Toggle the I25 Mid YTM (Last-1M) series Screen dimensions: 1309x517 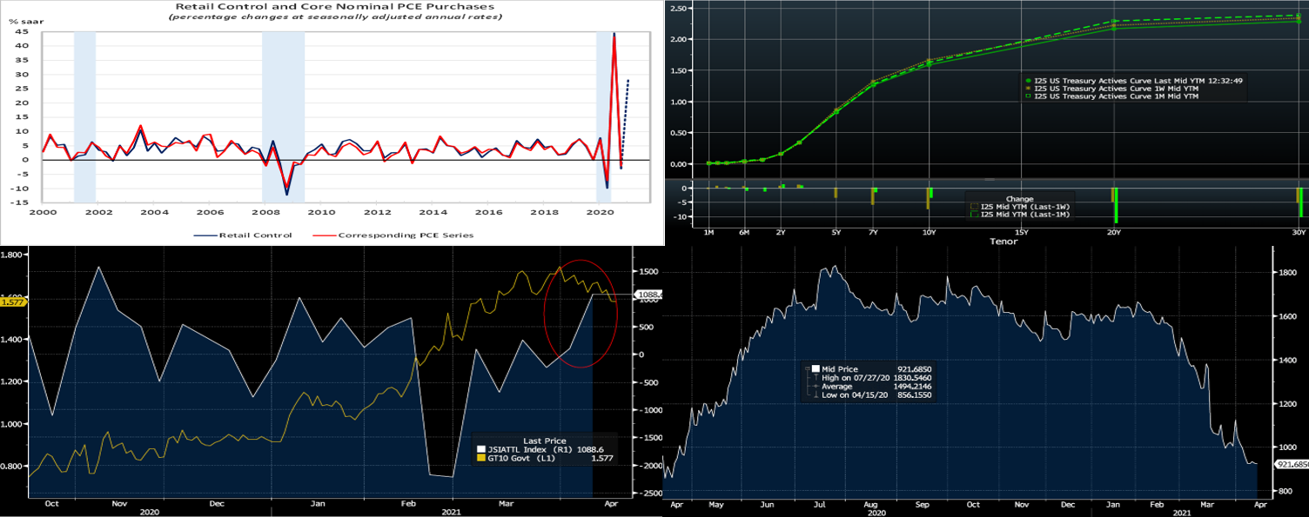[x=975, y=215]
